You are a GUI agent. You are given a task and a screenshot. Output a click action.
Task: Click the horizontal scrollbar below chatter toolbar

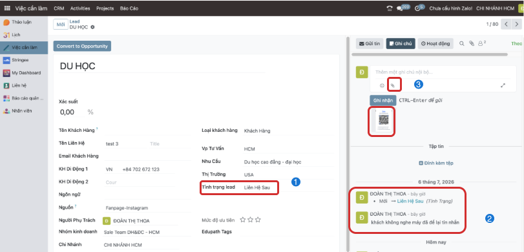coord(430,54)
